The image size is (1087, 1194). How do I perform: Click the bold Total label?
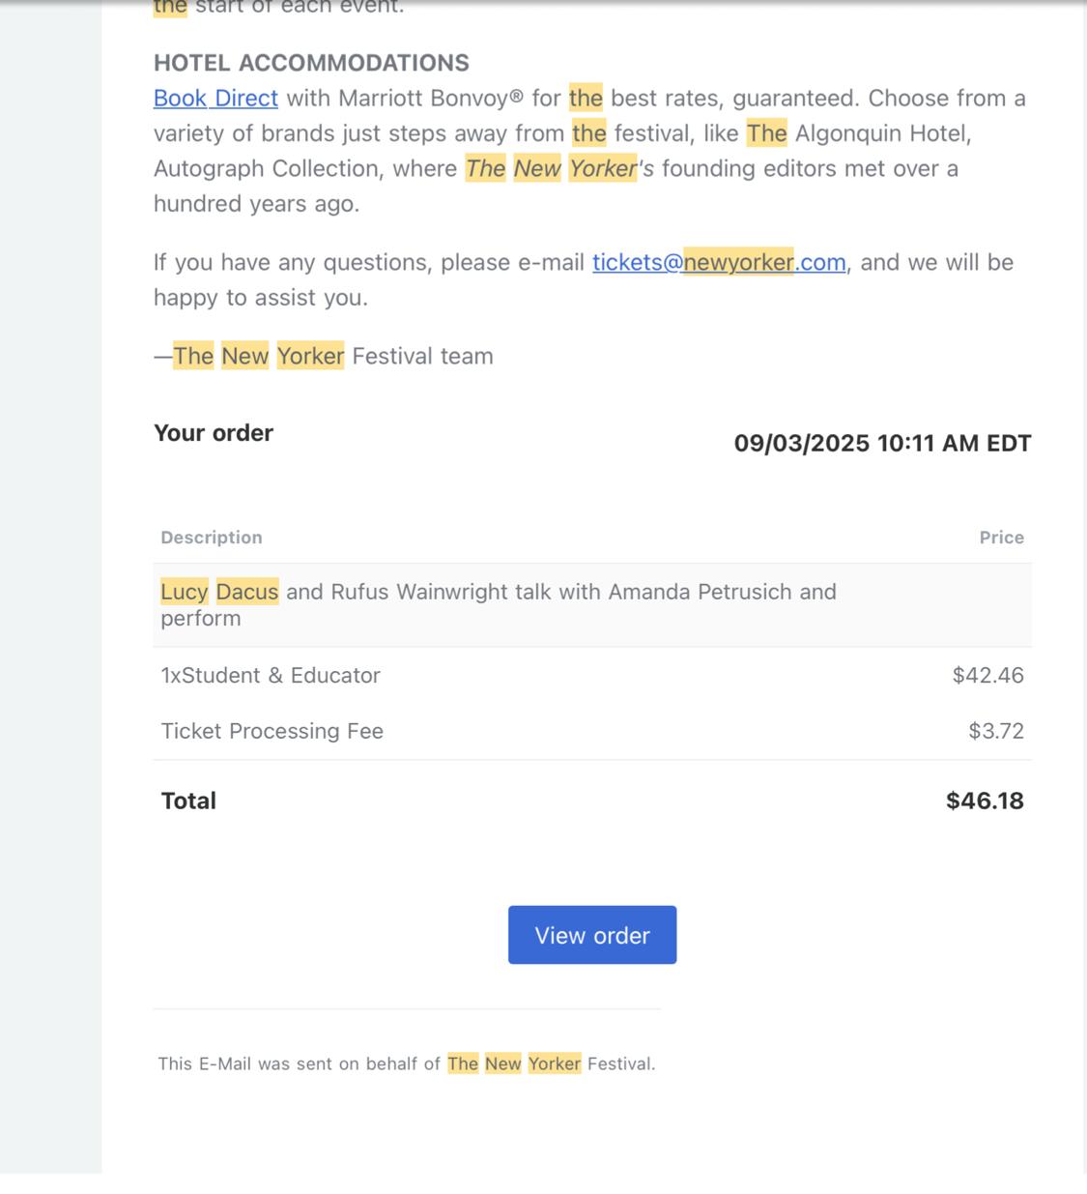[188, 801]
